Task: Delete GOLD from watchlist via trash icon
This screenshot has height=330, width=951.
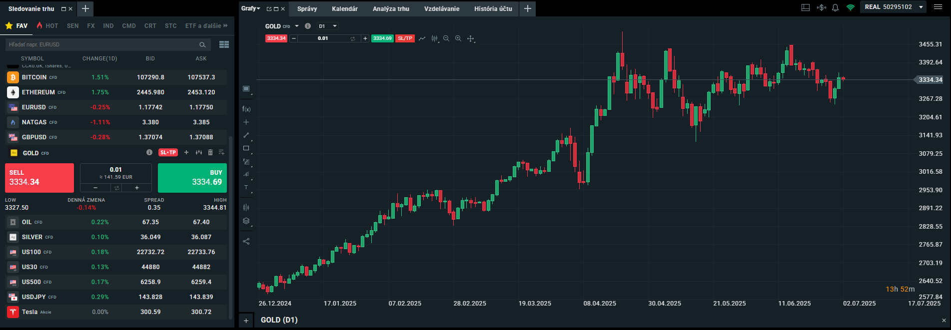Action: [x=210, y=152]
